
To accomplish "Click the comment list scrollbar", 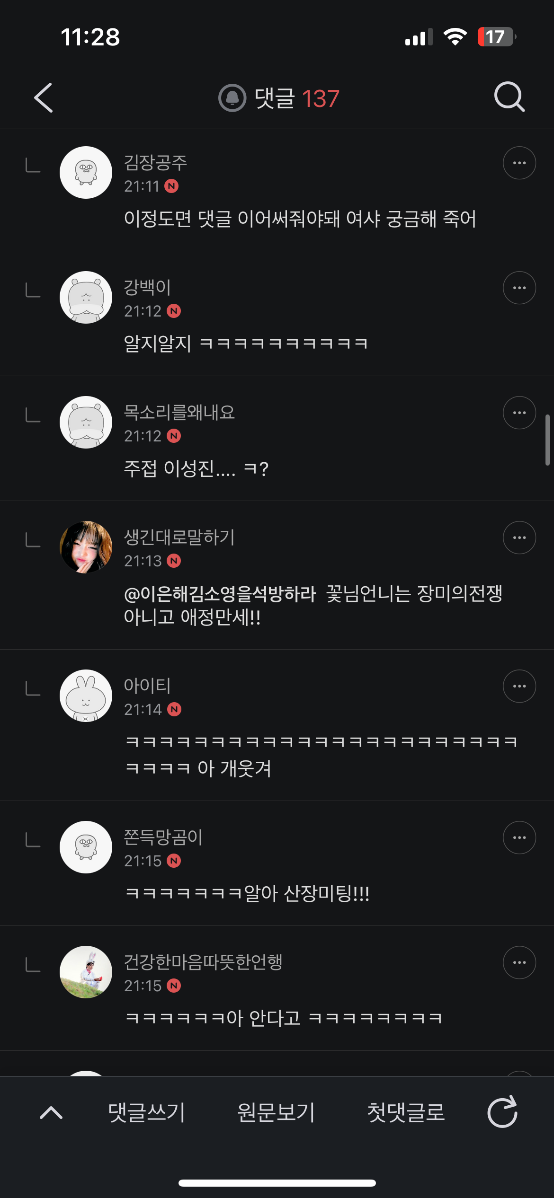I will point(547,440).
